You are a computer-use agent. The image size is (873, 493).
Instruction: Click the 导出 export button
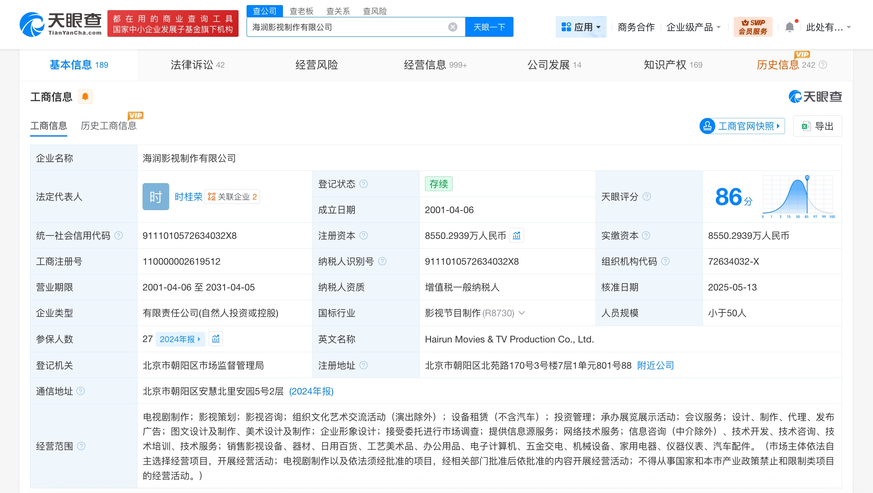(x=817, y=126)
